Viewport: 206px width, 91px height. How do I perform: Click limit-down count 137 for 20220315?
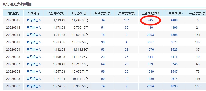pyautogui.click(x=127, y=20)
